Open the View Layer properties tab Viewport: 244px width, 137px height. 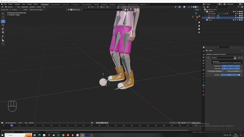coord(203,61)
